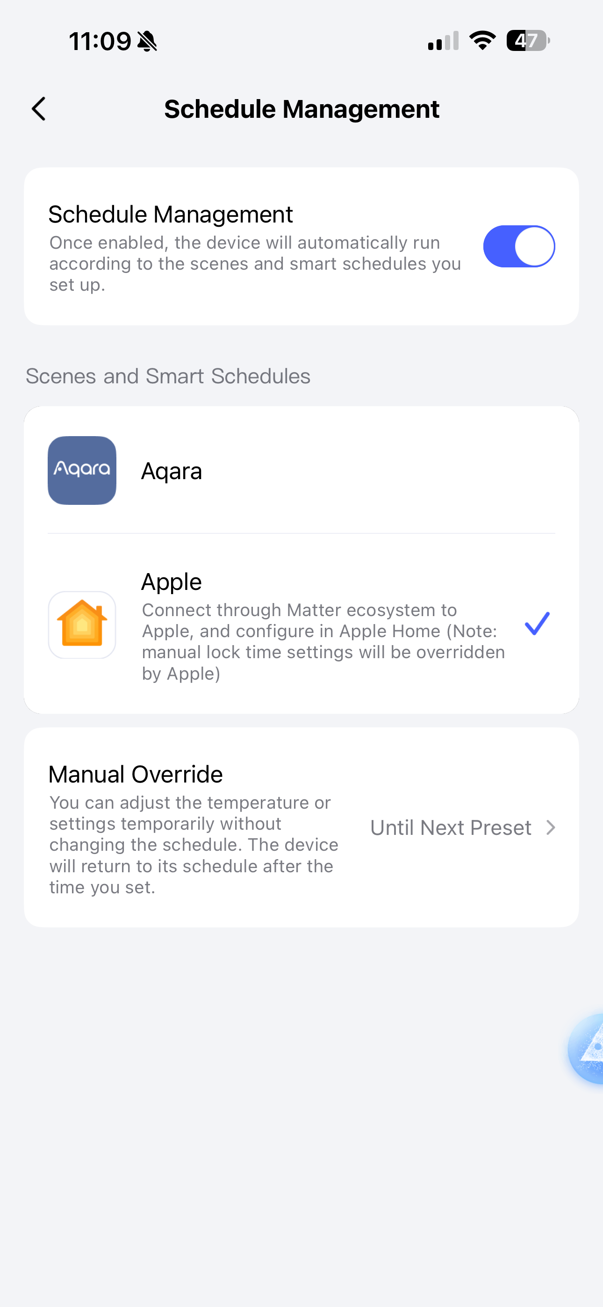
Task: Tap the battery indicator showing 47
Action: pos(528,41)
